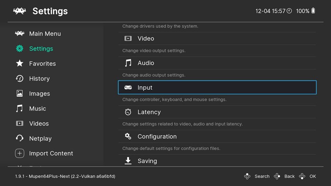Click the Back gamepad button icon
The height and width of the screenshot is (186, 331).
277,176
